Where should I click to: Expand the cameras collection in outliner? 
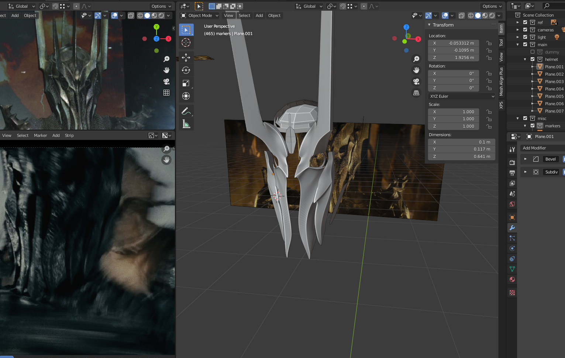[x=518, y=30]
